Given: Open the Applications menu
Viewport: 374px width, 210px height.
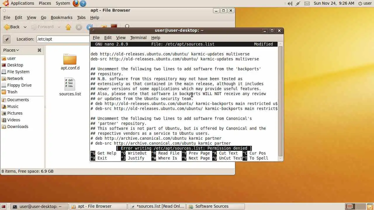Looking at the screenshot, I should pyautogui.click(x=22, y=3).
